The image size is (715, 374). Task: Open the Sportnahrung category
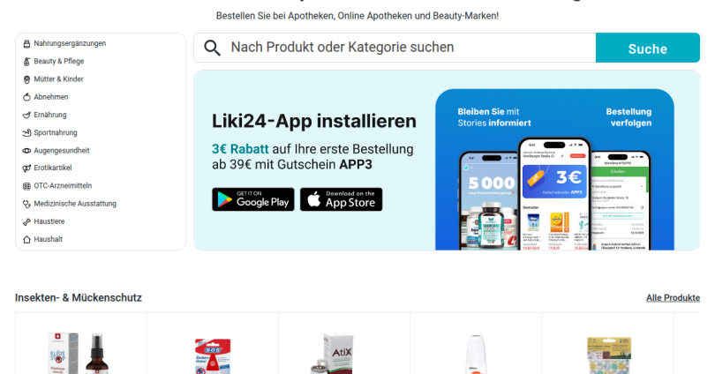[x=56, y=132]
